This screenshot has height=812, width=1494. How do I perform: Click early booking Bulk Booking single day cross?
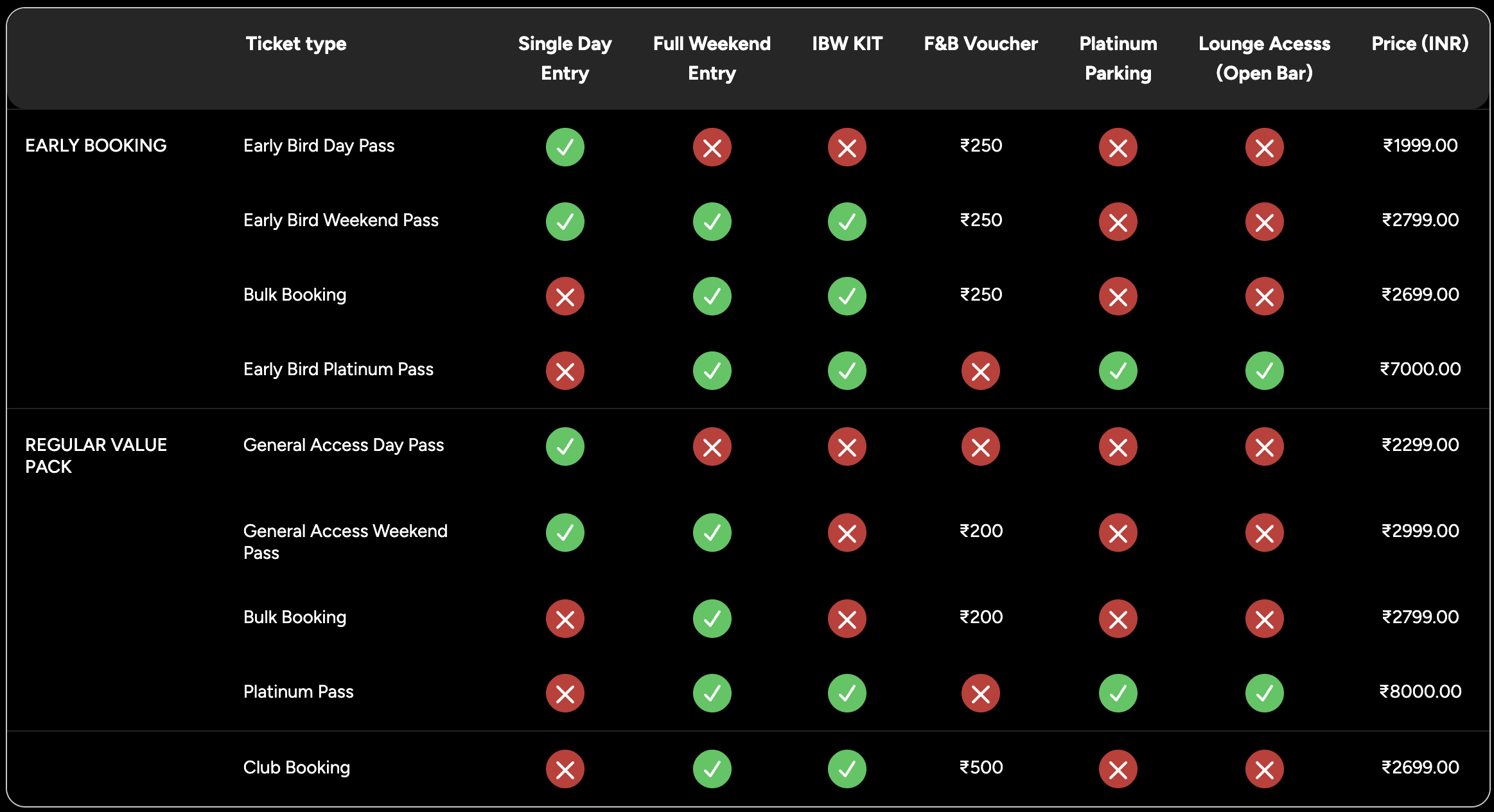565,296
